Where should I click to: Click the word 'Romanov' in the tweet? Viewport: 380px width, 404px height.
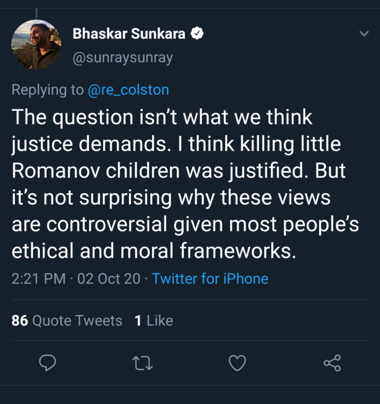click(56, 170)
